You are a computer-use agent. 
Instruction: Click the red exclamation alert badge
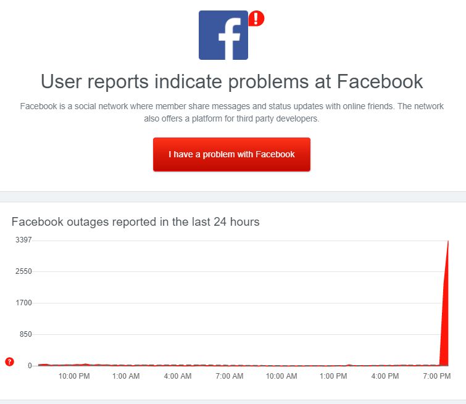click(256, 18)
